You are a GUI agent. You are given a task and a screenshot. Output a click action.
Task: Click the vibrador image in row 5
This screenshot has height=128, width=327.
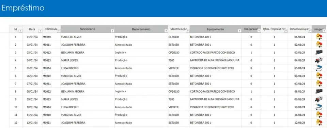tap(319, 68)
